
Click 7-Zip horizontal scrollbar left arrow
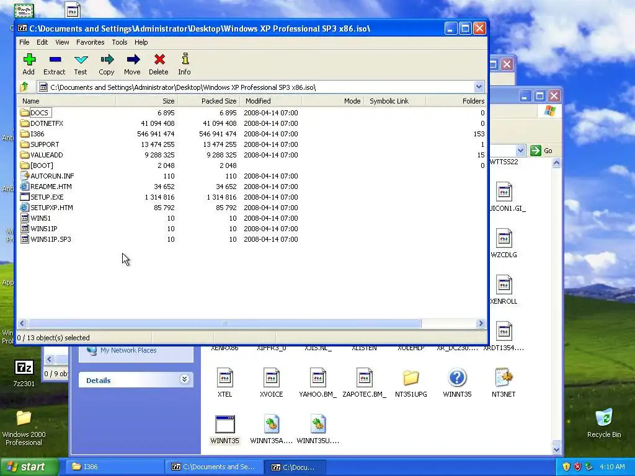tap(22, 323)
